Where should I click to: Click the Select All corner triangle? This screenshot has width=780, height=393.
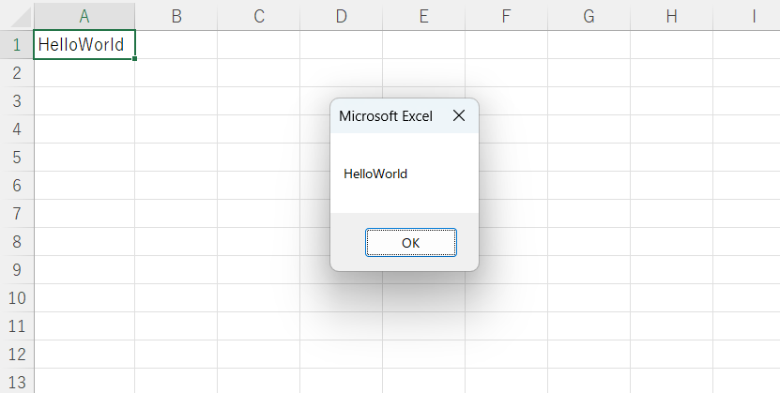(x=17, y=16)
